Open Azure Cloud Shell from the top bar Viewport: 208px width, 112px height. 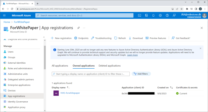(139, 15)
